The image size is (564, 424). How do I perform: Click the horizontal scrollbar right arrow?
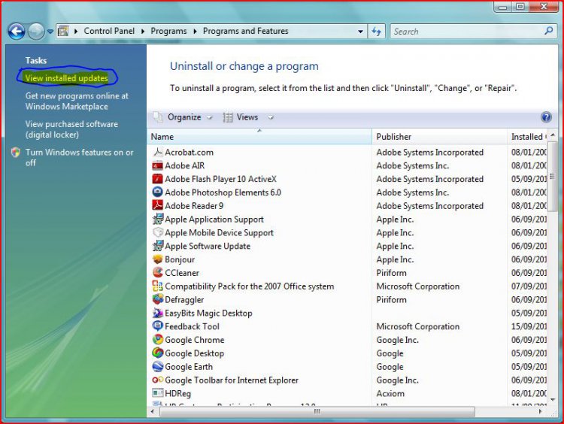pyautogui.click(x=540, y=411)
